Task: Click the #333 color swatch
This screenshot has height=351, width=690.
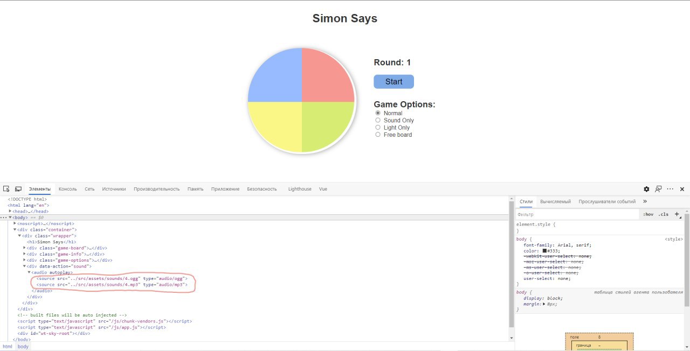Action: [x=545, y=251]
